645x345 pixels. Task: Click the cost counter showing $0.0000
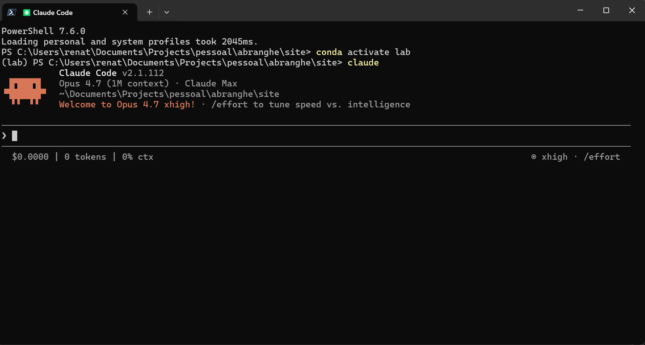tap(30, 157)
